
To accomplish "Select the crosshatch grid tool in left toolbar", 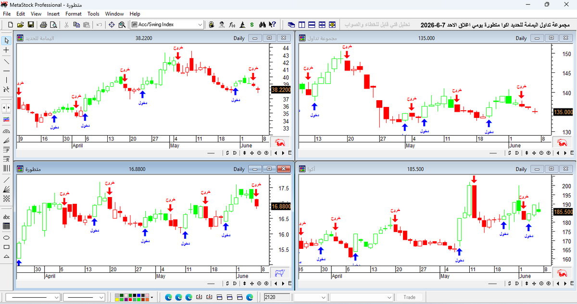I will pos(6,198).
